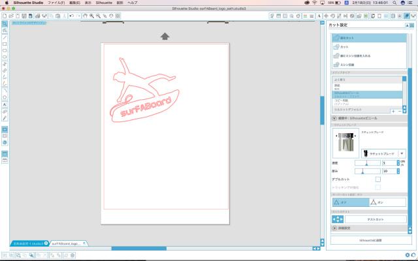Click the 厚み thickness slider
The image size is (418, 261).
pos(367,171)
